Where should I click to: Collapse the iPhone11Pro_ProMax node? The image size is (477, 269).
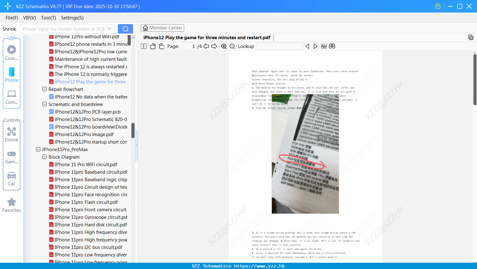point(38,150)
